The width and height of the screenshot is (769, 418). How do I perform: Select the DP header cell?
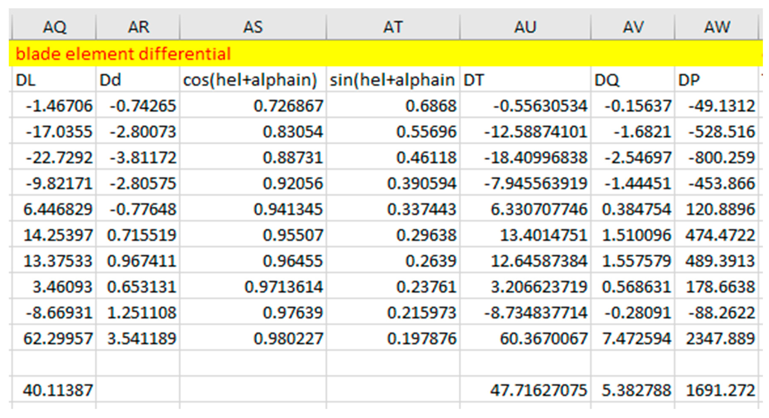coord(716,80)
